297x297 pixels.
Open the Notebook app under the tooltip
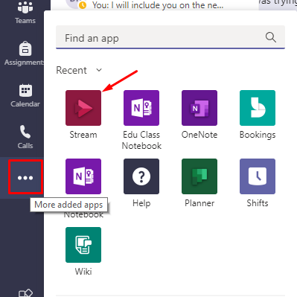83,176
